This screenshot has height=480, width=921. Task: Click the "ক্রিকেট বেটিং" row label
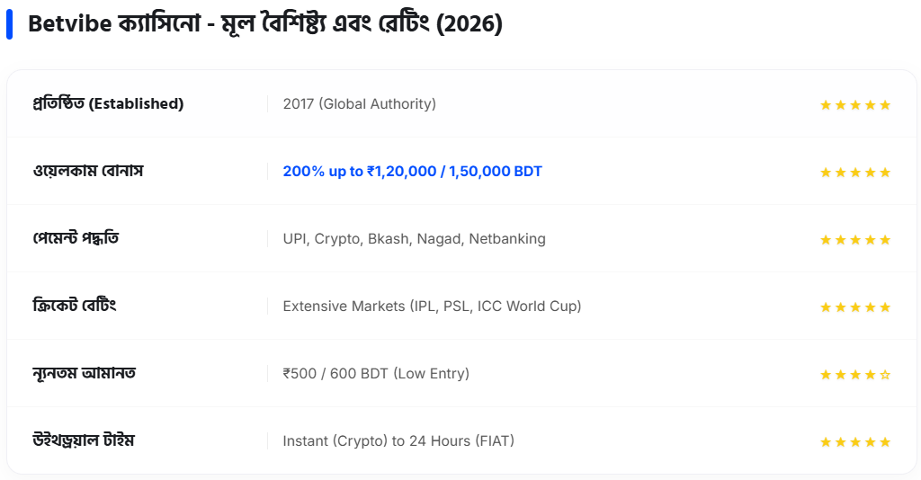pos(74,306)
